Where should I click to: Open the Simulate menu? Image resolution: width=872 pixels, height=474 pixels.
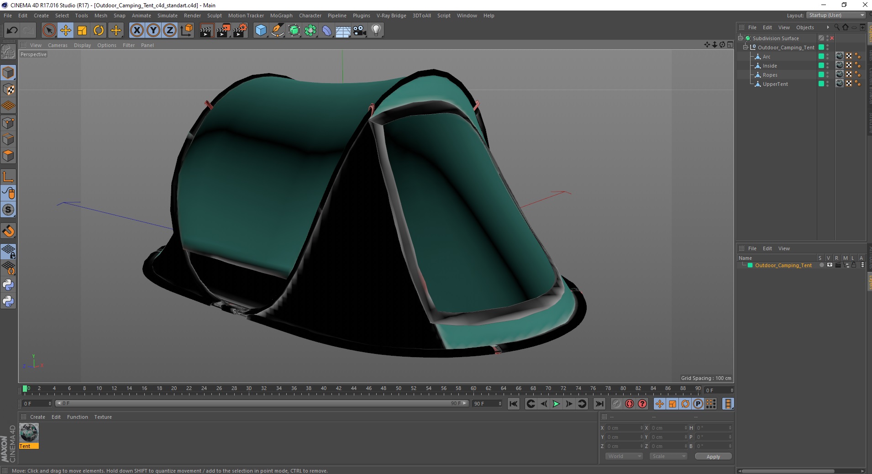167,16
